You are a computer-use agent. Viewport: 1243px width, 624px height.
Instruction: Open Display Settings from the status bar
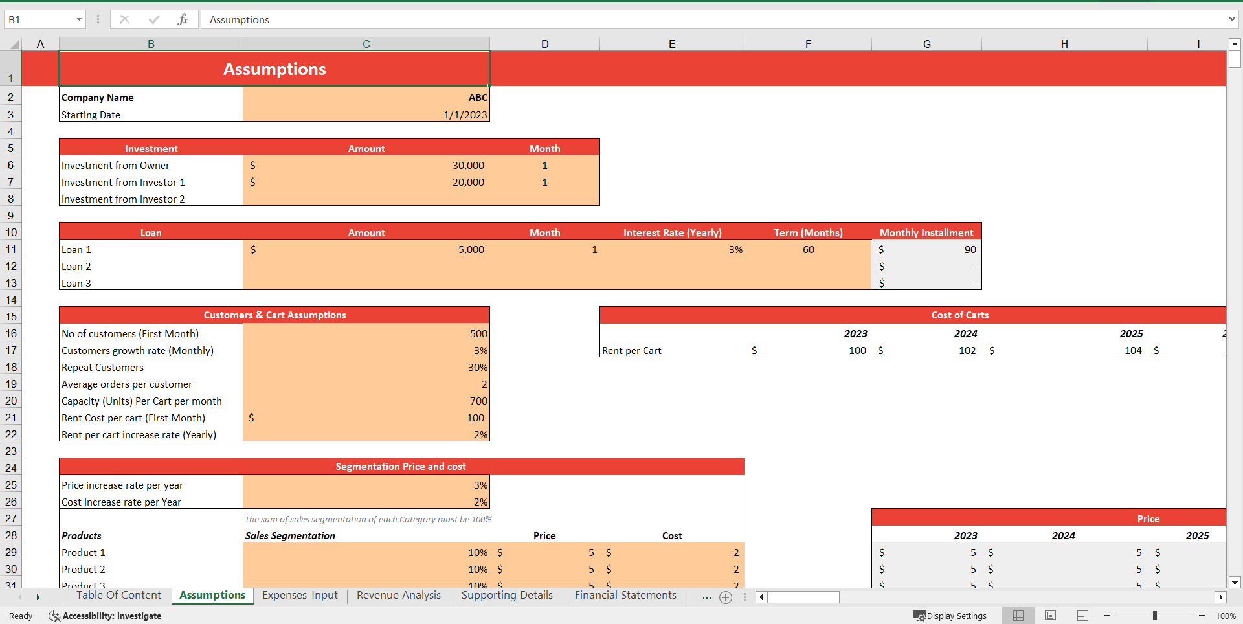click(x=950, y=616)
